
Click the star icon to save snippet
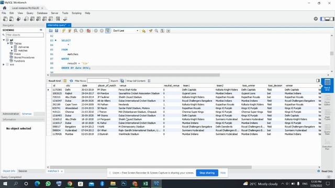coord(143,31)
